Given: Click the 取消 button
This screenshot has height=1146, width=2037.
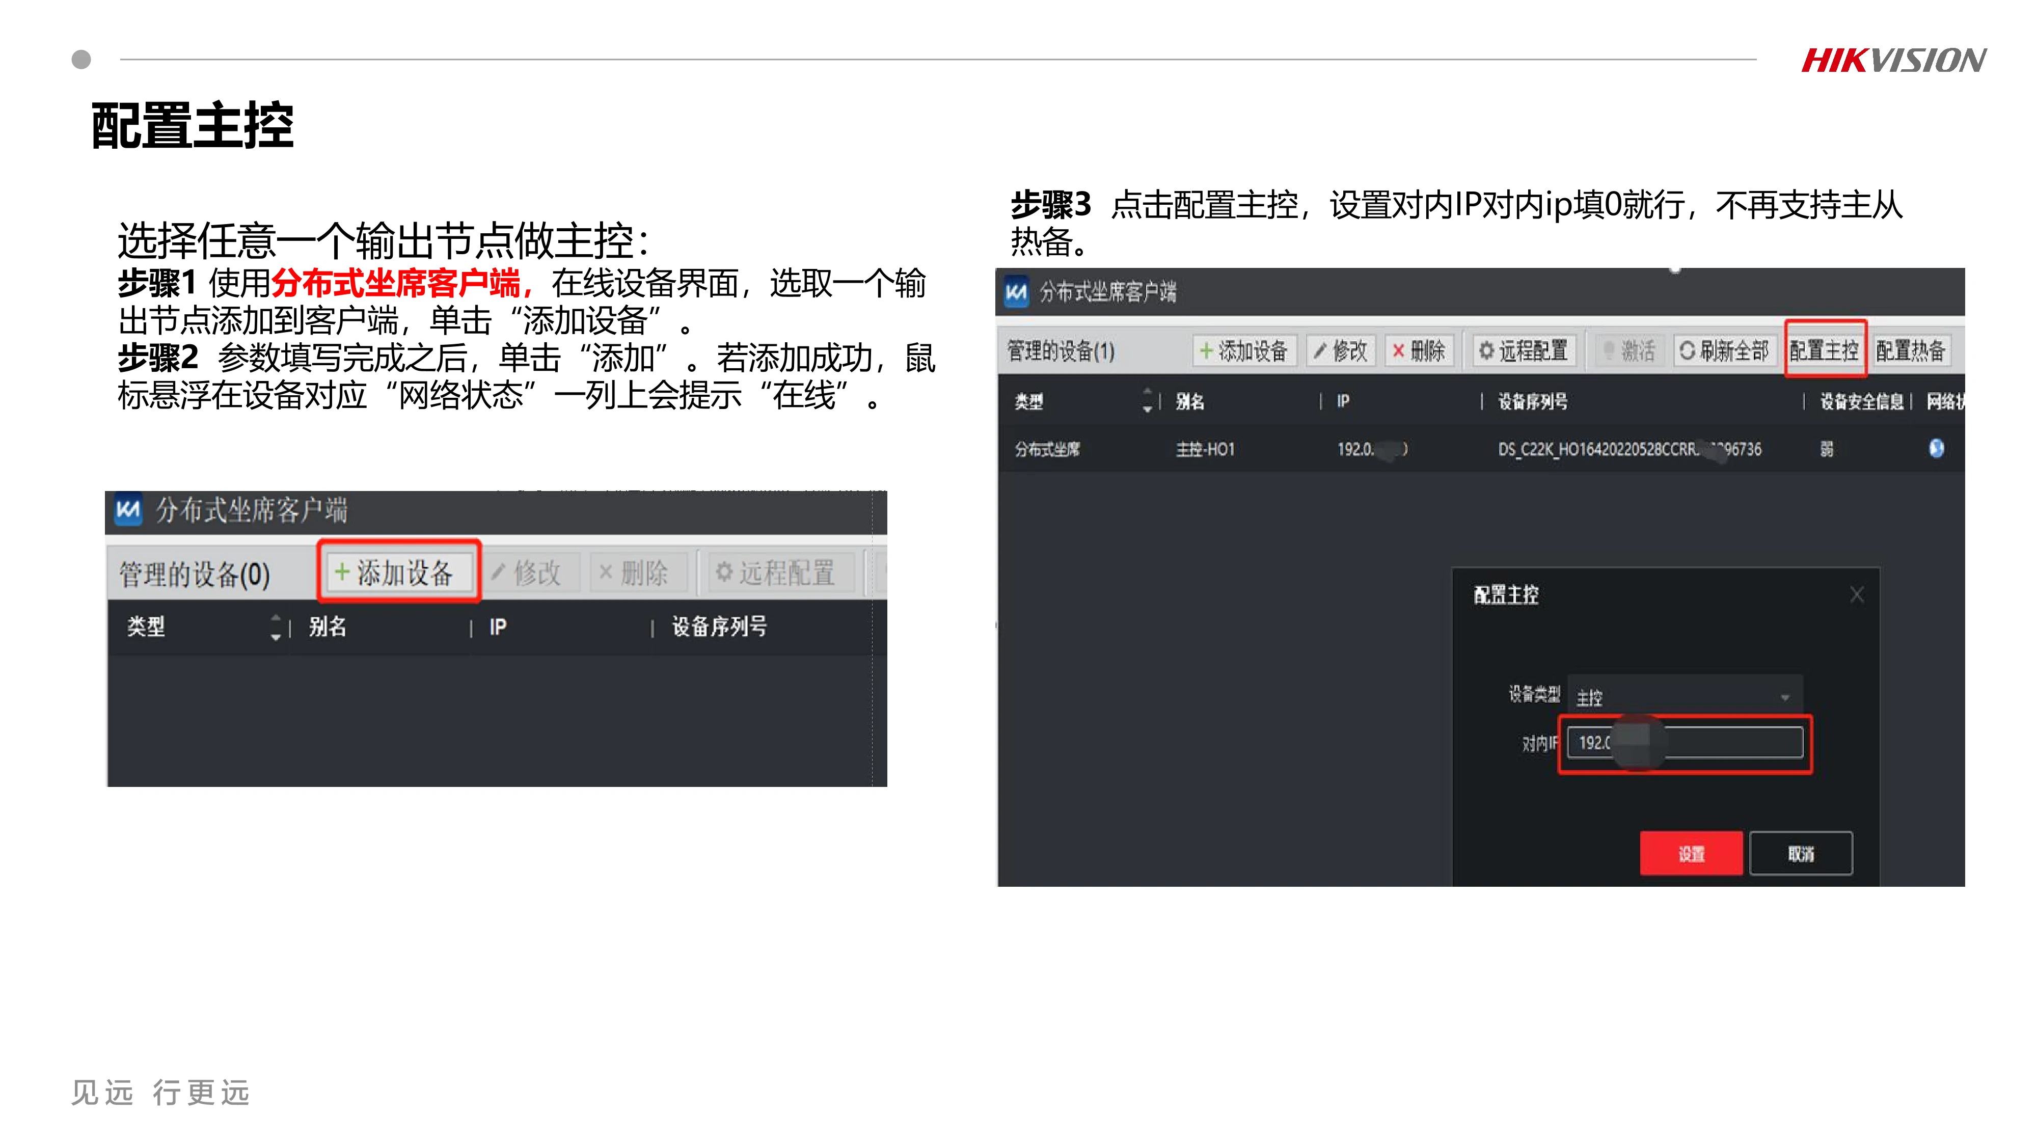Looking at the screenshot, I should 1802,854.
